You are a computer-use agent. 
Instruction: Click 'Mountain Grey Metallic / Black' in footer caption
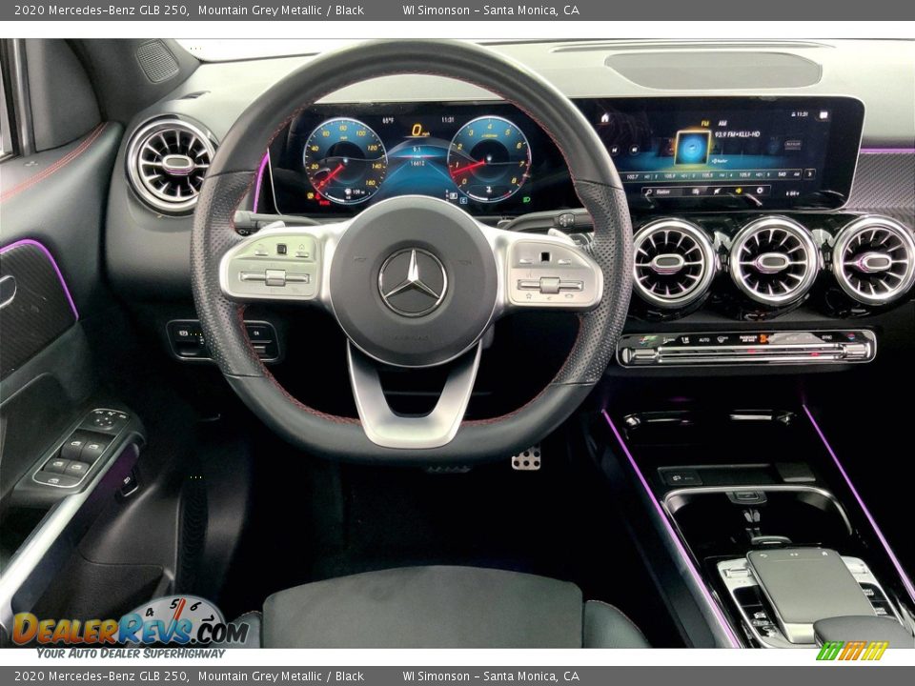click(280, 676)
